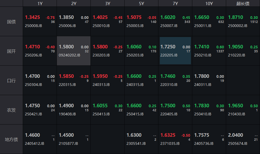Open bond code 250008.IB
This screenshot has width=260, height=154.
click(33, 26)
